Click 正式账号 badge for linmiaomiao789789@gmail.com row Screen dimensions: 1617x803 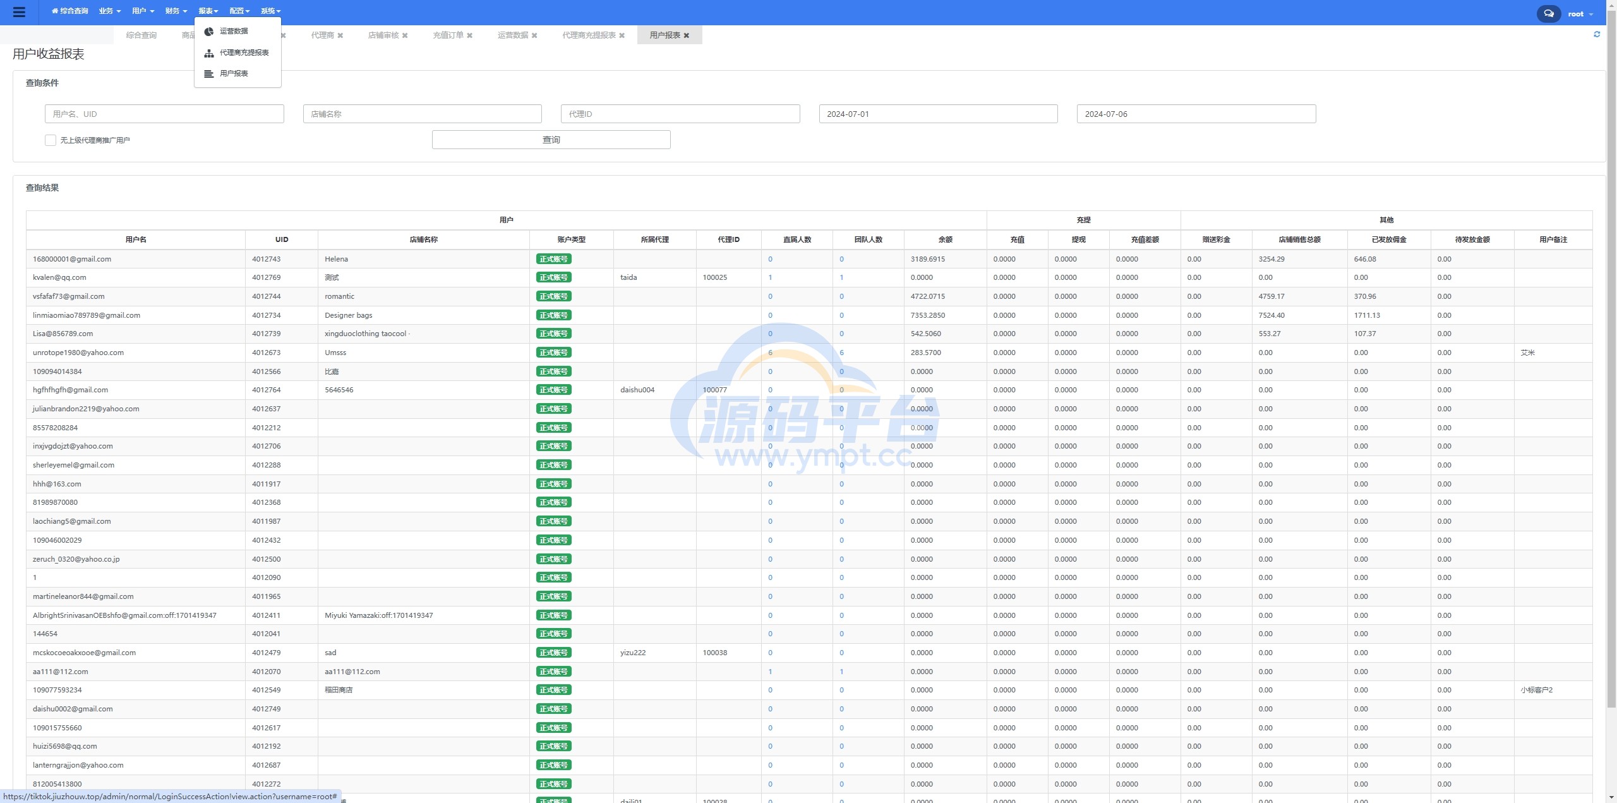[553, 316]
